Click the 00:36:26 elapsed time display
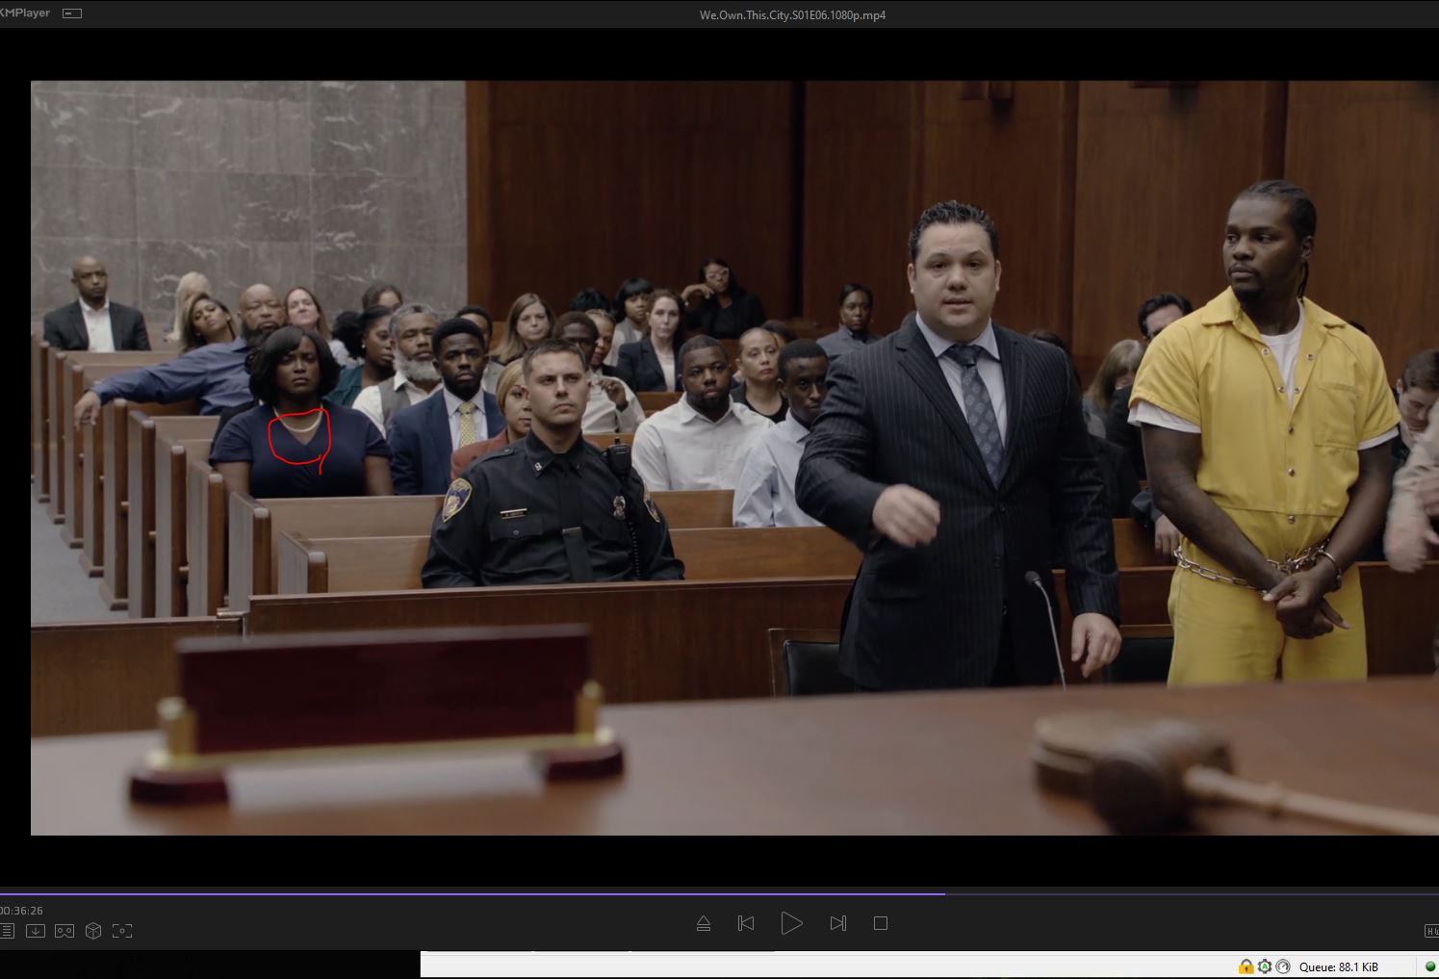 22,911
